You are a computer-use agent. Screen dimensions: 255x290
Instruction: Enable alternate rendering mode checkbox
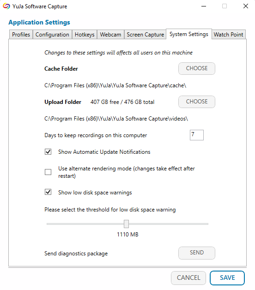pyautogui.click(x=48, y=172)
